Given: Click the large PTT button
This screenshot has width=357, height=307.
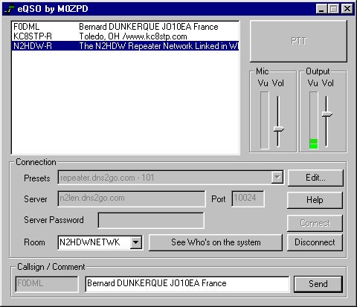Looking at the screenshot, I should click(x=298, y=41).
